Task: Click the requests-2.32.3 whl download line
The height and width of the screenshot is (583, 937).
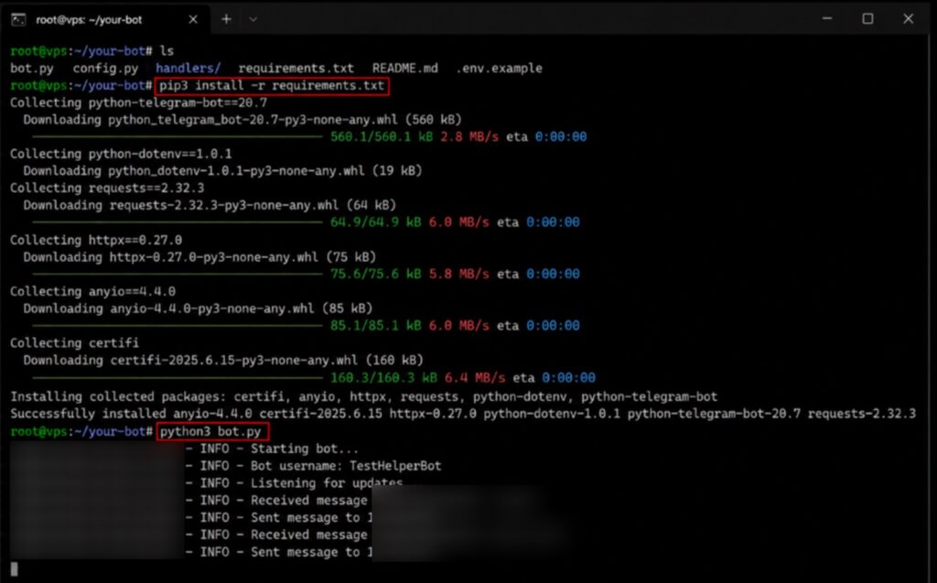Action: click(x=210, y=205)
